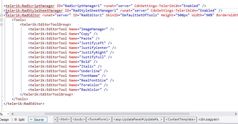Click the "ImageManager" attribute value
Screen dimensions: 238x124
click(94, 29)
